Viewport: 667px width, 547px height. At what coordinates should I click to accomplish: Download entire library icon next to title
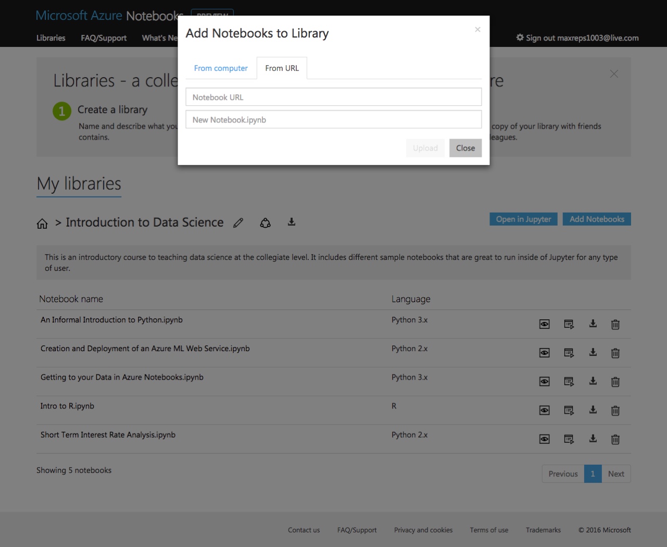click(292, 222)
